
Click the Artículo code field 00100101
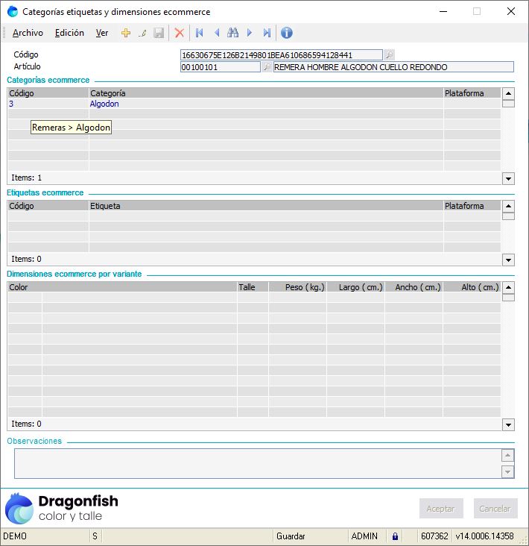click(220, 67)
